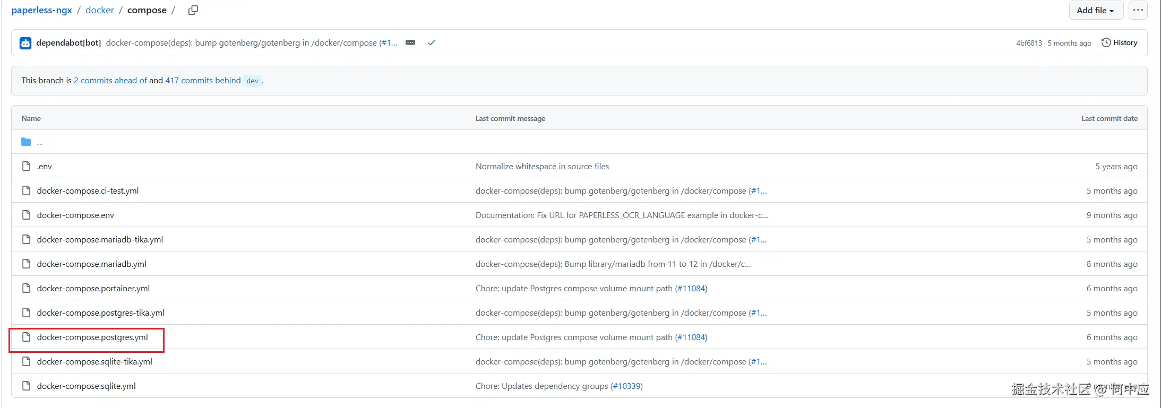Image resolution: width=1161 pixels, height=408 pixels.
Task: Navigate to docker breadcrumb folder
Action: (x=100, y=10)
